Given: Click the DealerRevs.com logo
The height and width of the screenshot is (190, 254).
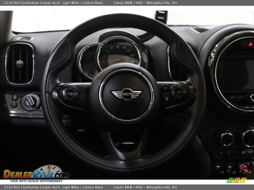Looking at the screenshot, I should 36,174.
